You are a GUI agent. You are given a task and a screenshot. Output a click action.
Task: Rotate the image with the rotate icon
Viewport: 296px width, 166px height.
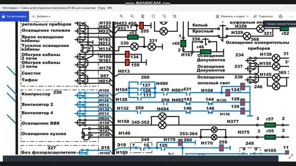click(164, 17)
